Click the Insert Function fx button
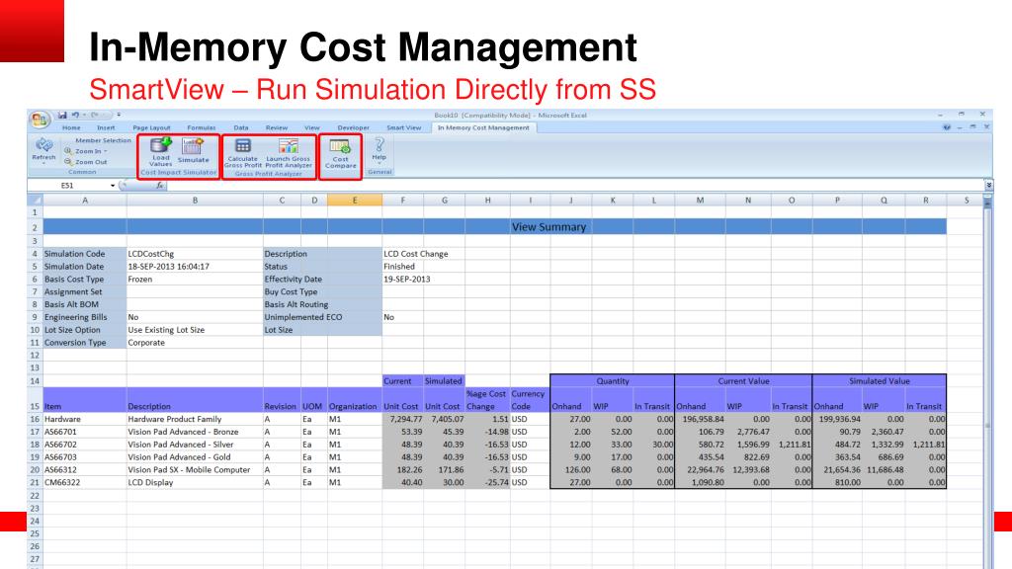The width and height of the screenshot is (1012, 569). coord(160,186)
